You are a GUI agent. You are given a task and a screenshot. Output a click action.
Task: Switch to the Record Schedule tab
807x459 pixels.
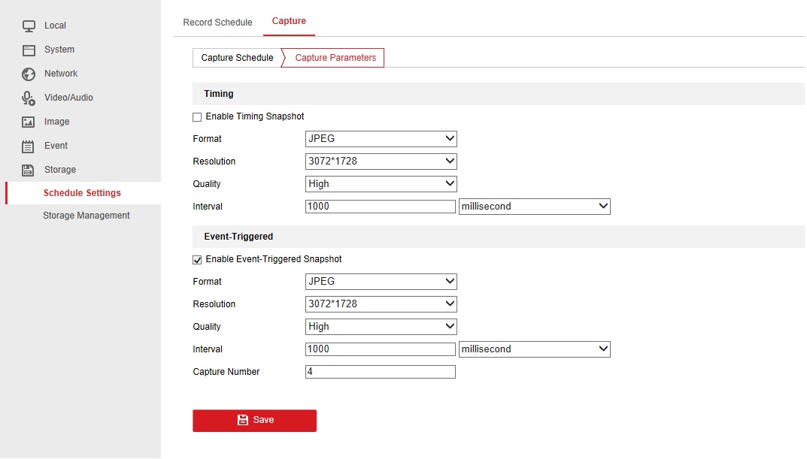(217, 23)
